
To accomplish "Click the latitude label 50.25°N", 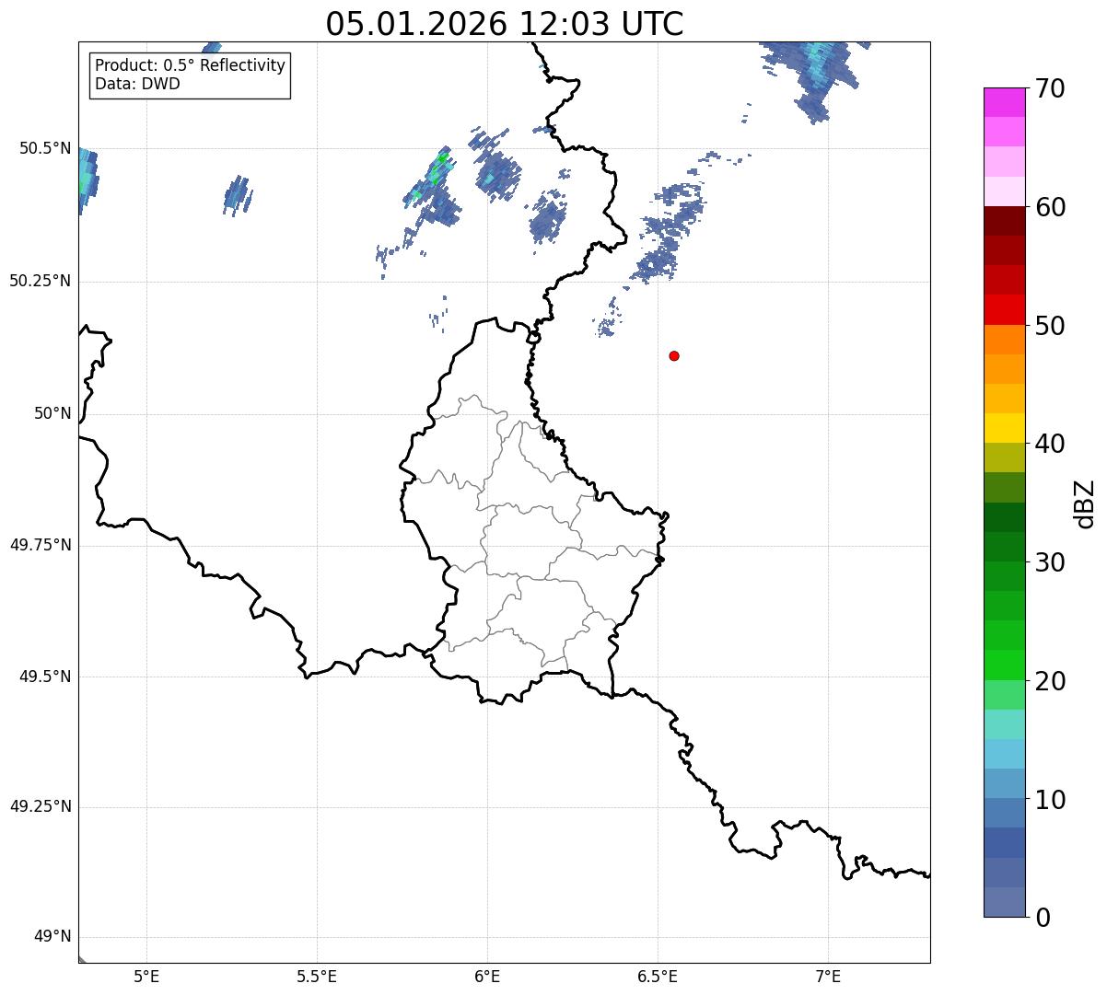I will coord(40,281).
